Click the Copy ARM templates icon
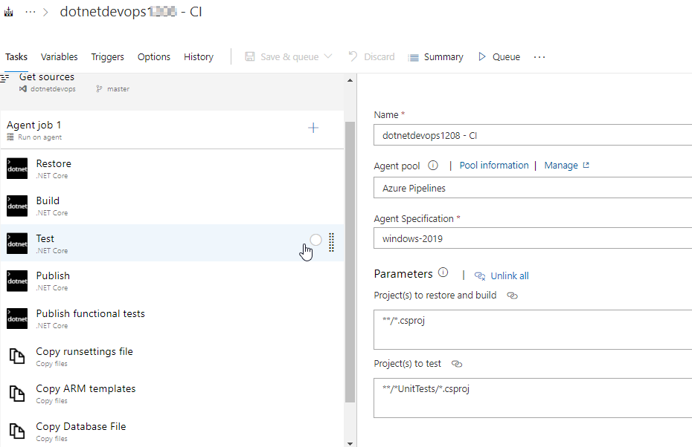Viewport: 692px width, 447px height. coord(17,394)
